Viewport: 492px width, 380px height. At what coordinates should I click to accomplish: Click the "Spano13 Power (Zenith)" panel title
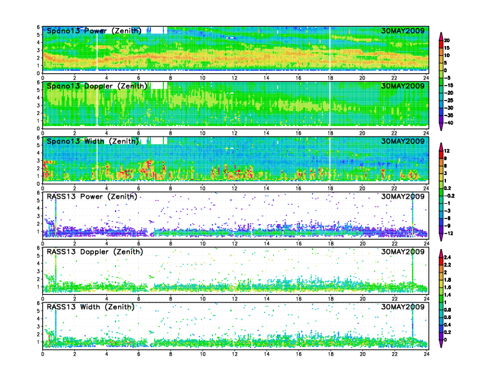(x=94, y=31)
